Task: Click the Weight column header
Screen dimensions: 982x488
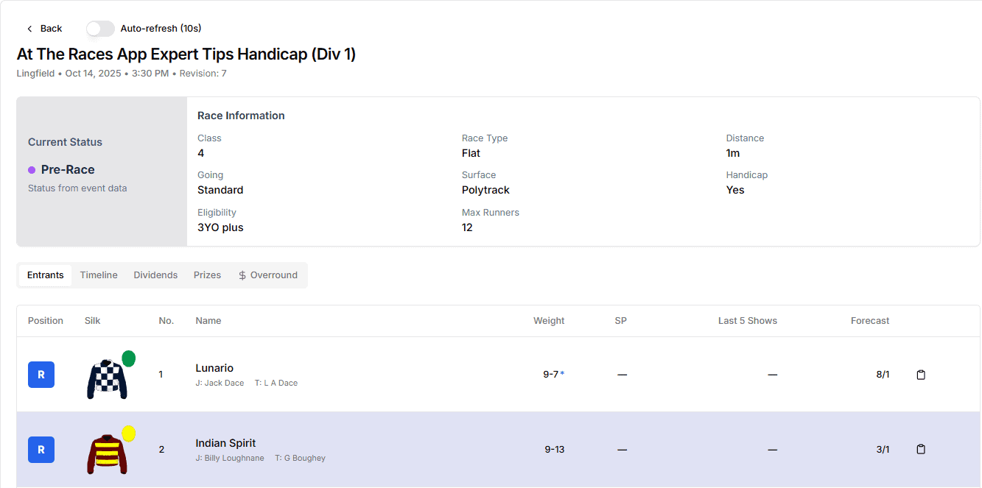Action: [549, 321]
